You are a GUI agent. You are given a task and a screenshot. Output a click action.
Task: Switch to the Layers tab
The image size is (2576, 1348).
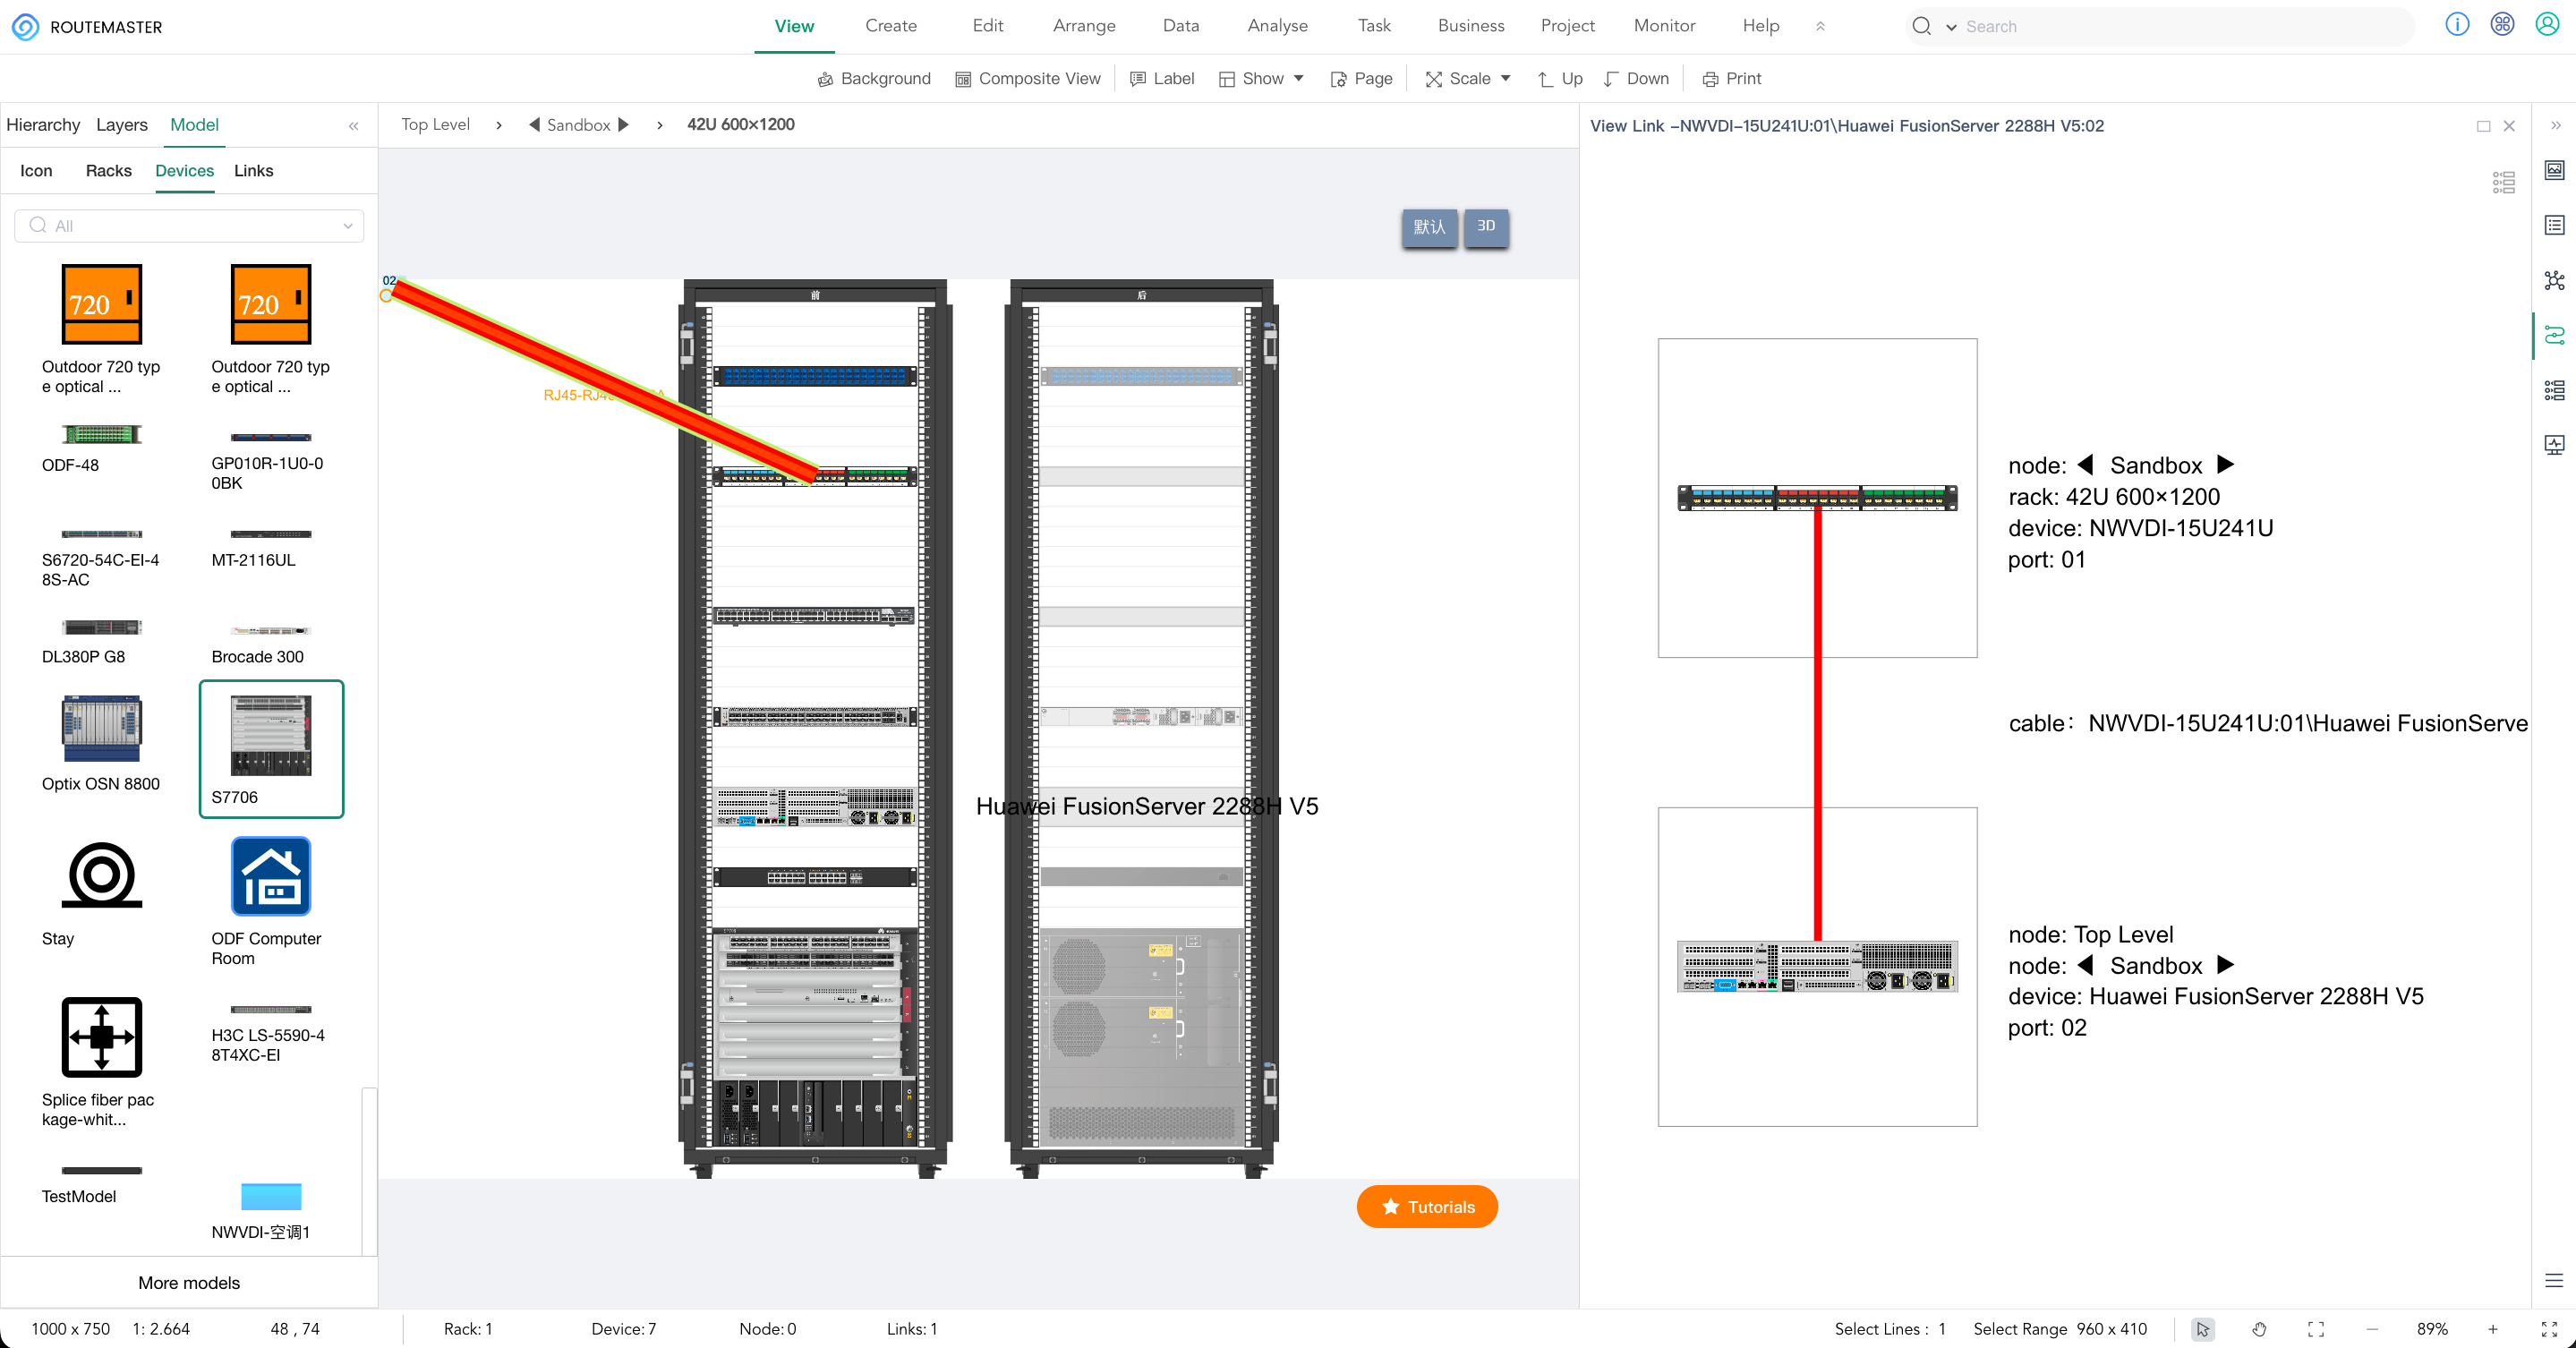tap(122, 125)
